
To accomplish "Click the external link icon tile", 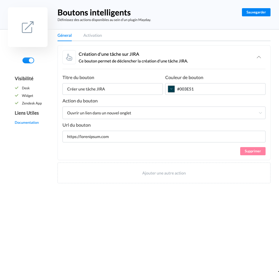I will coord(28,27).
